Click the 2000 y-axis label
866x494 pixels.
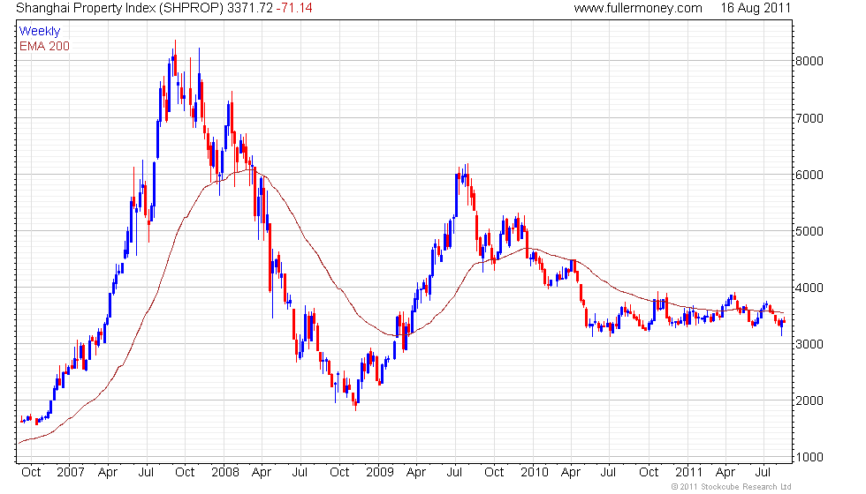tap(809, 400)
